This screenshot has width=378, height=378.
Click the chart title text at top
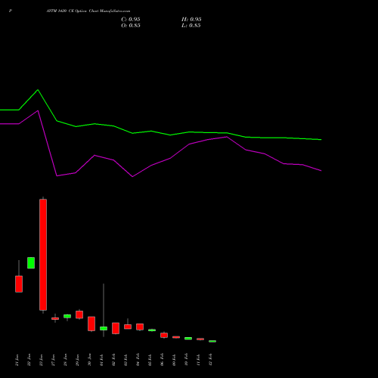pos(88,11)
